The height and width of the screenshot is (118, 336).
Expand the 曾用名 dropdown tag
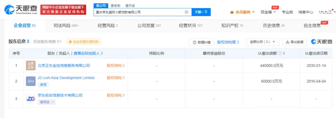47,102
